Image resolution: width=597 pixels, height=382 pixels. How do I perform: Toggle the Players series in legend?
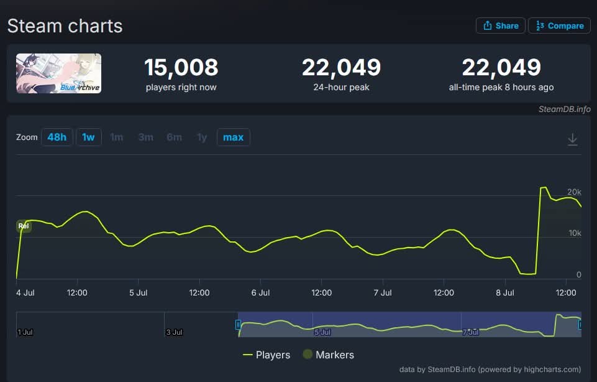(267, 355)
